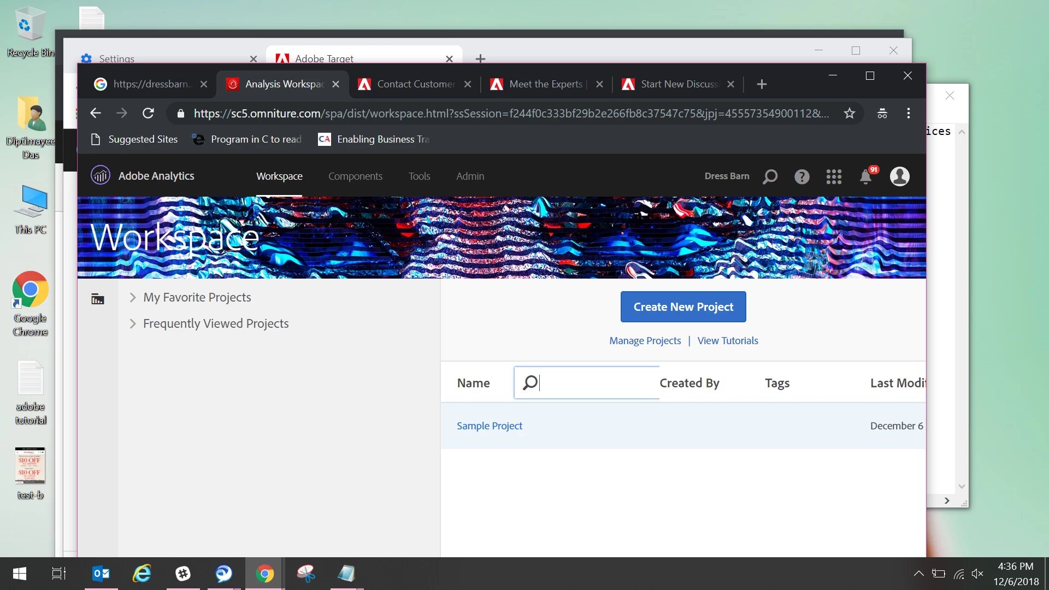Click the Adobe Analytics logo icon

coord(101,176)
